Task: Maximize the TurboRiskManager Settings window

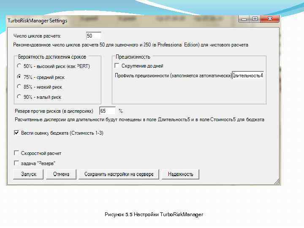Action: point(255,19)
